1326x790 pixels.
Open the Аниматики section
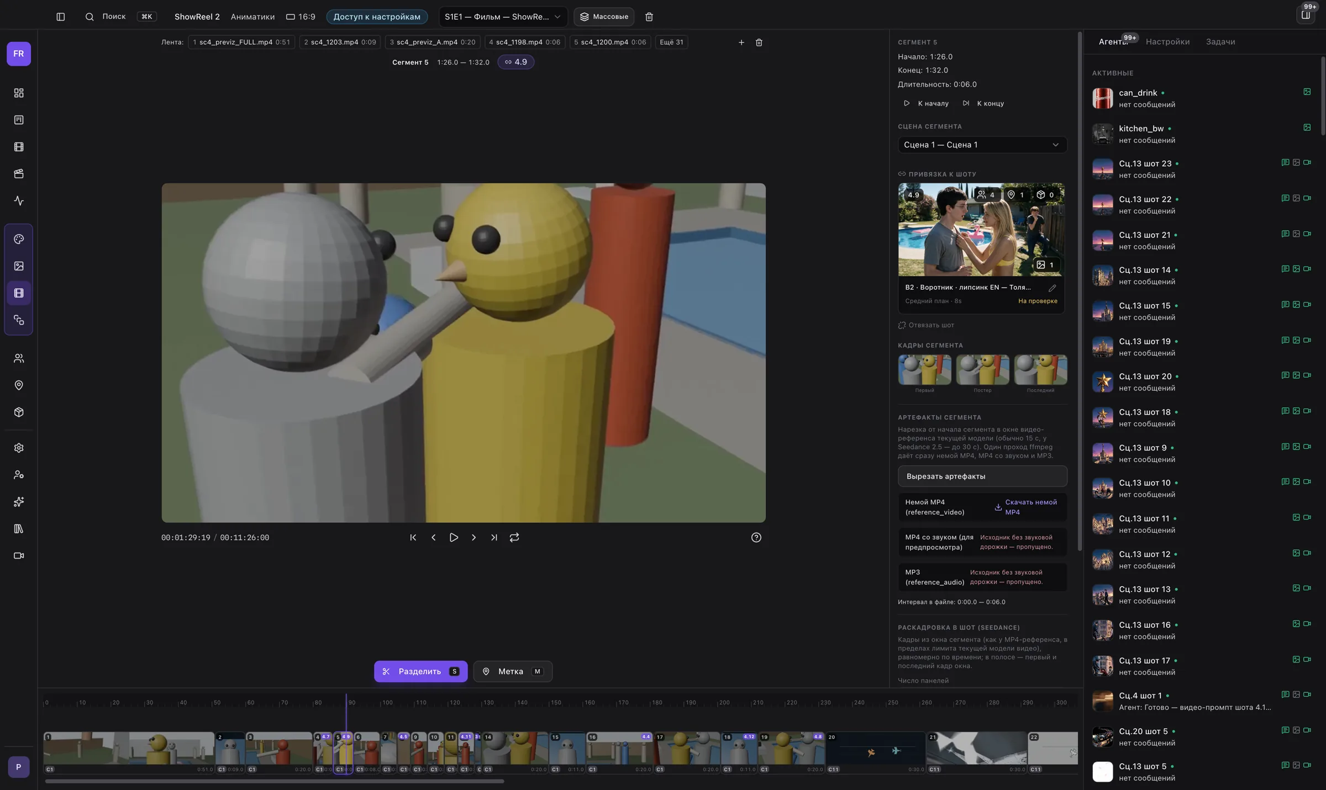tap(252, 17)
